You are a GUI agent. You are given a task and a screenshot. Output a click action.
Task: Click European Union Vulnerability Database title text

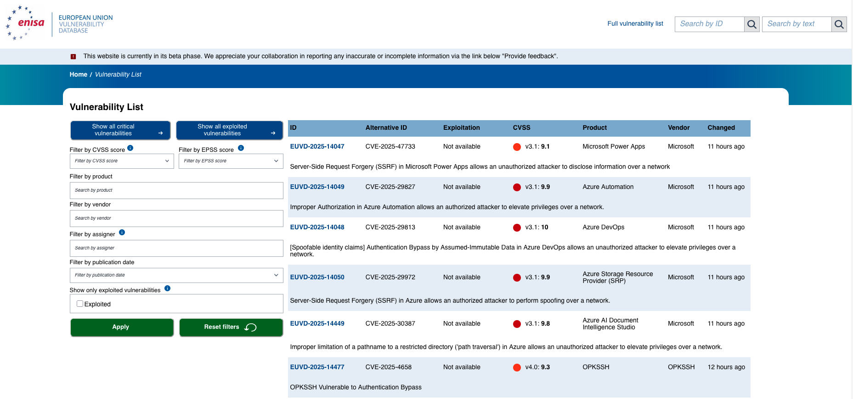tap(85, 24)
